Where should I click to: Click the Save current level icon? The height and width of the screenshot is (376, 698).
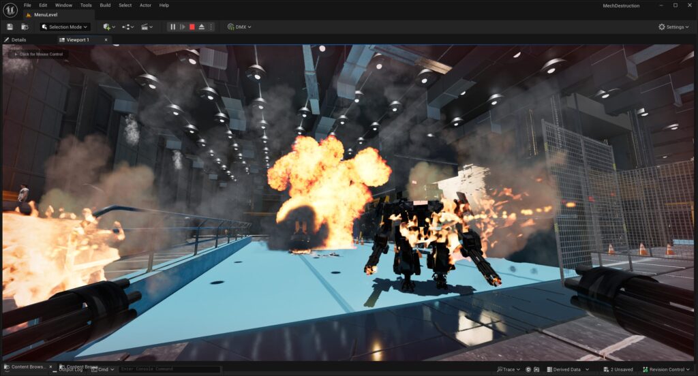(x=10, y=27)
